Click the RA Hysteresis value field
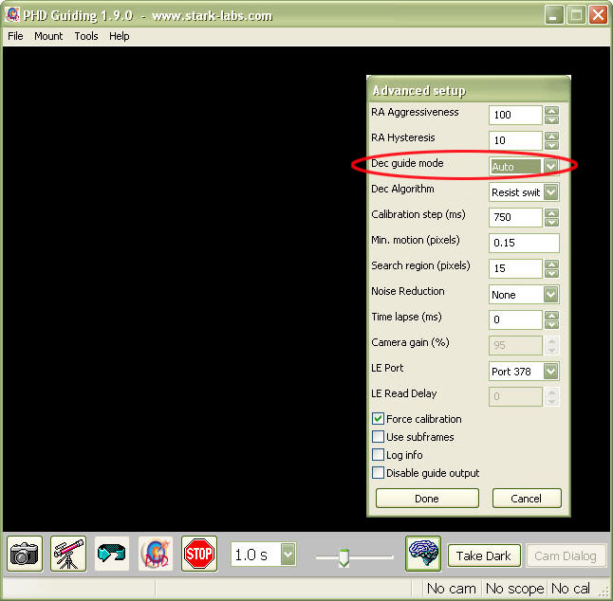 click(515, 140)
